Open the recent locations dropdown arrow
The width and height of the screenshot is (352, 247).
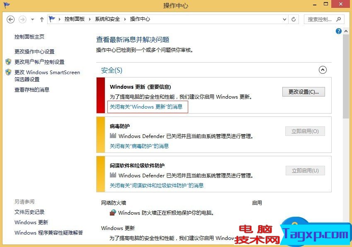coord(33,19)
